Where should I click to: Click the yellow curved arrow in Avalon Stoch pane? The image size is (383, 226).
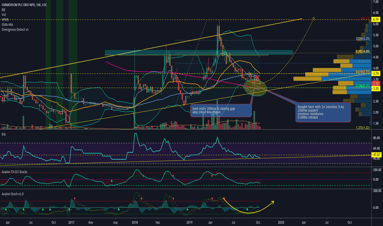[x=248, y=206]
